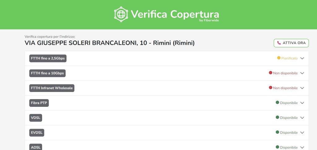Expand the FTTH Infranet Wholesale chevron

pyautogui.click(x=302, y=88)
